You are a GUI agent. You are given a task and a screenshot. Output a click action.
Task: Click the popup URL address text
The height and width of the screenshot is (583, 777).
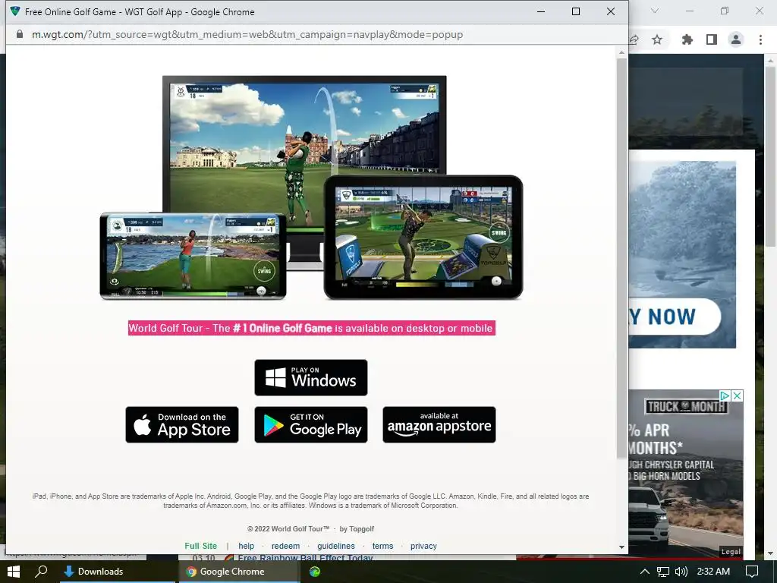coord(247,35)
